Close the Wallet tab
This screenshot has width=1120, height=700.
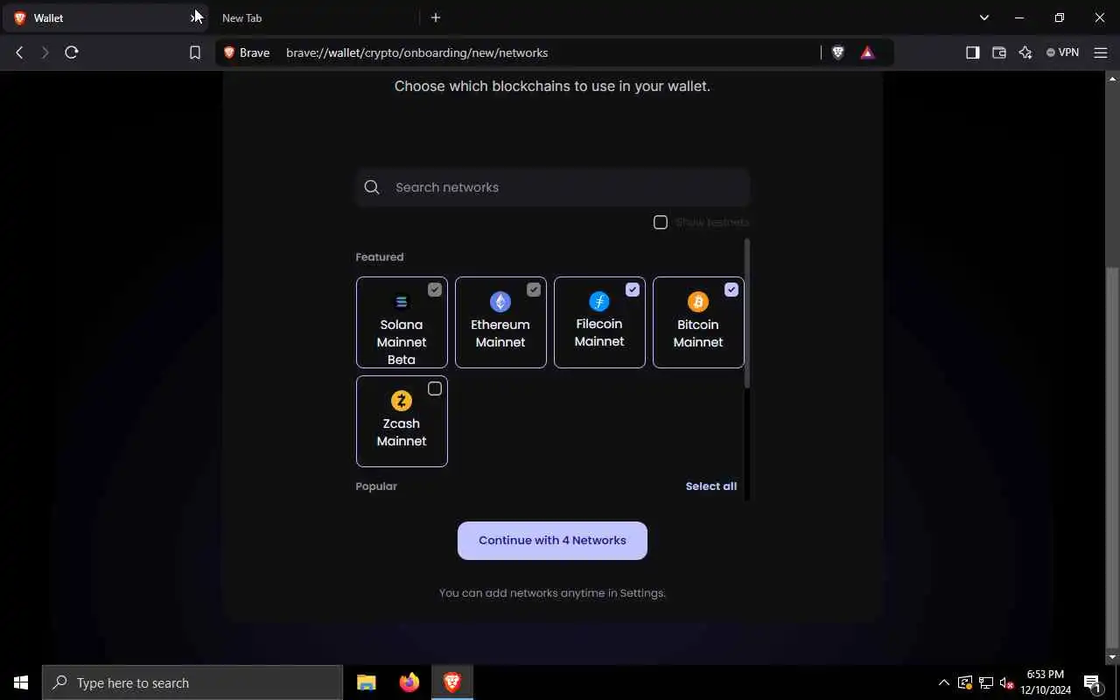[195, 17]
